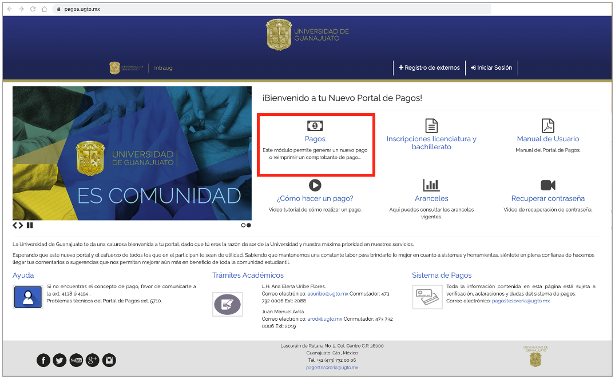Image resolution: width=615 pixels, height=379 pixels.
Task: Open the Pagos module link
Action: [x=315, y=139]
